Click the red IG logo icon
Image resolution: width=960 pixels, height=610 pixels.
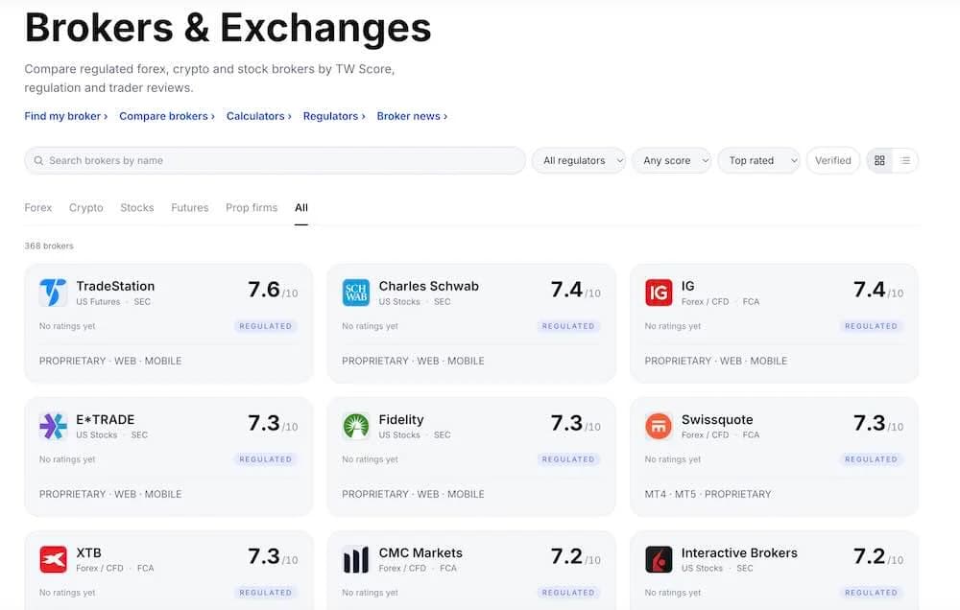coord(659,293)
